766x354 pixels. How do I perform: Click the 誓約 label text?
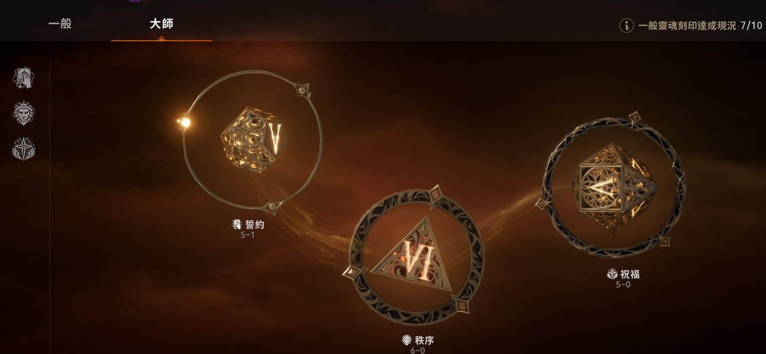pyautogui.click(x=254, y=225)
